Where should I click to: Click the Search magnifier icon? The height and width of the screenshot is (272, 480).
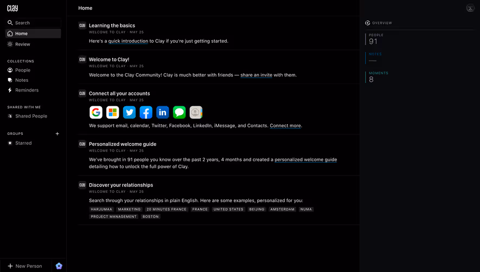coord(10,23)
